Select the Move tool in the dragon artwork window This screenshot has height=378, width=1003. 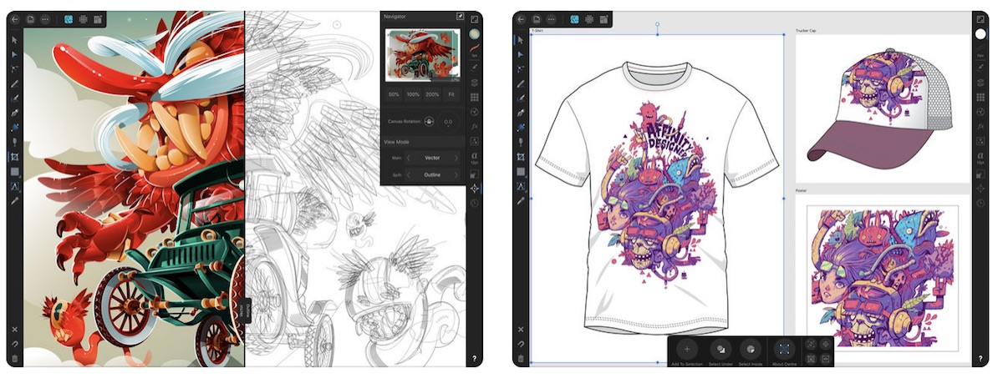[14, 39]
